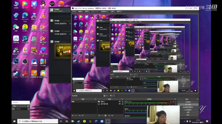The image size is (222, 124).
Task: Adjust 摄像头 blue volume slider in mixer
Action: (x=136, y=113)
